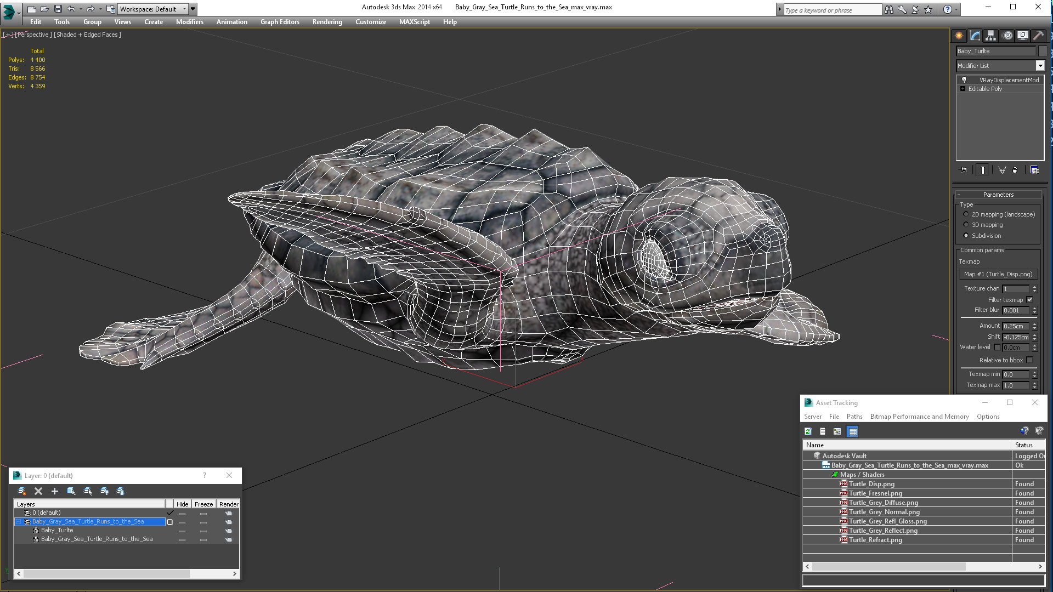Click Refresh icon in Asset Tracking

pos(808,431)
